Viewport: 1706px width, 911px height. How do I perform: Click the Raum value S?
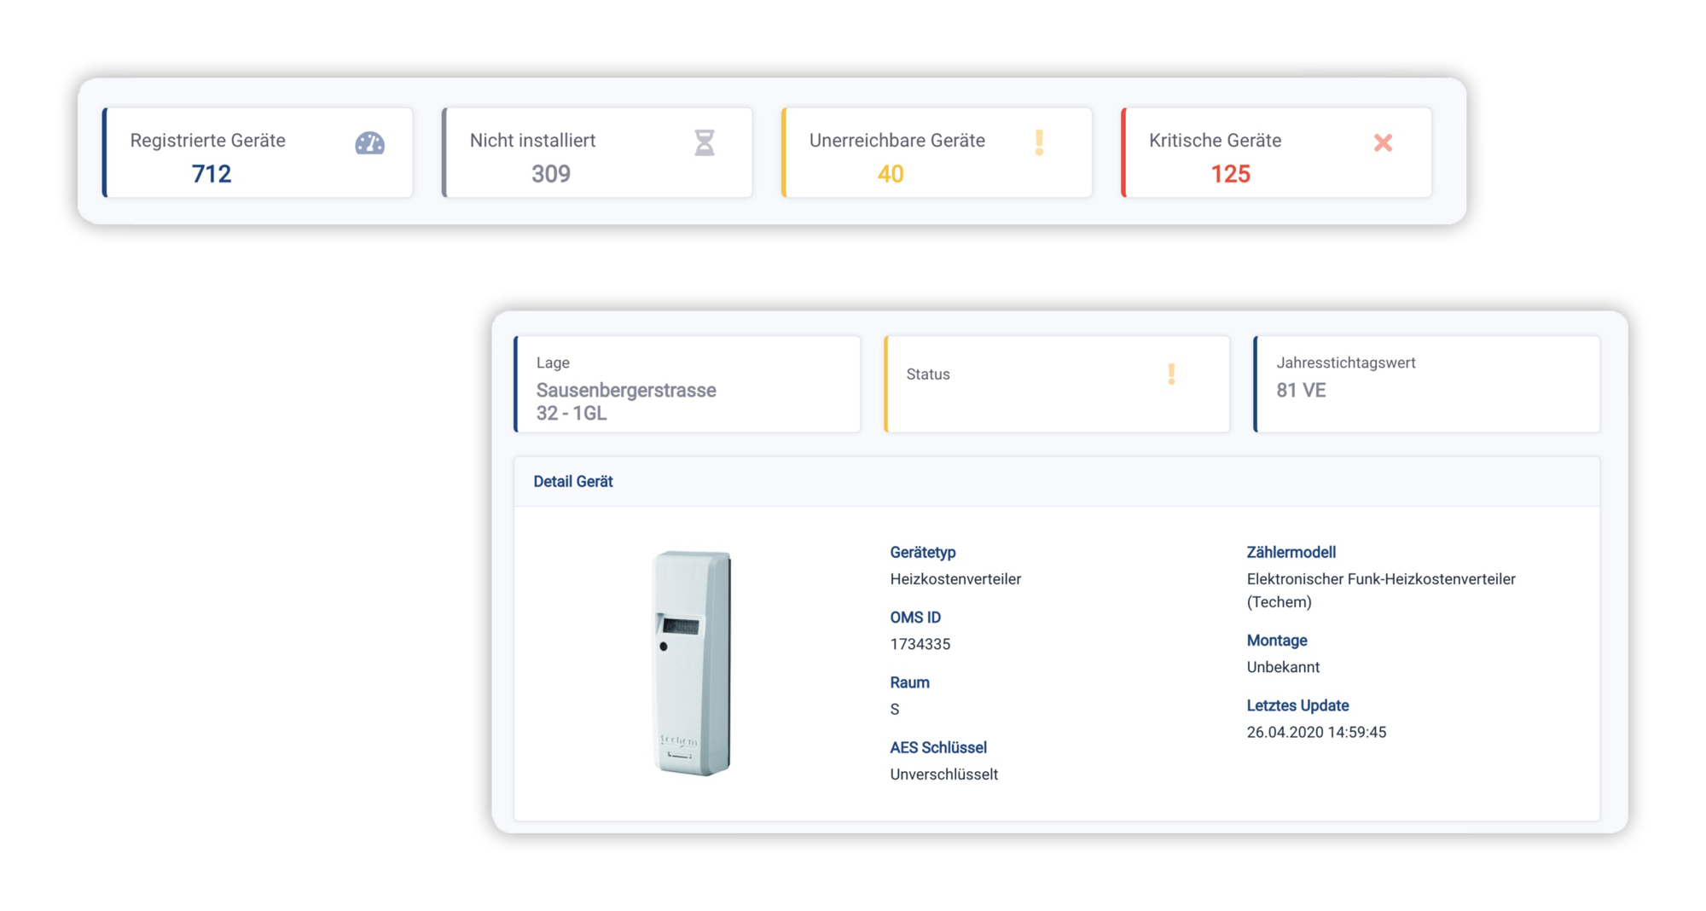click(x=895, y=709)
